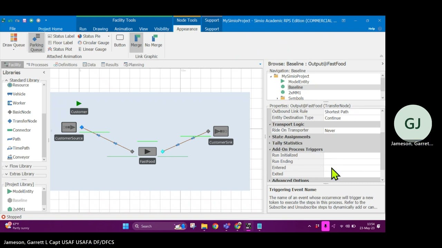Add a Button animation element
The image size is (442, 248).
point(120,40)
